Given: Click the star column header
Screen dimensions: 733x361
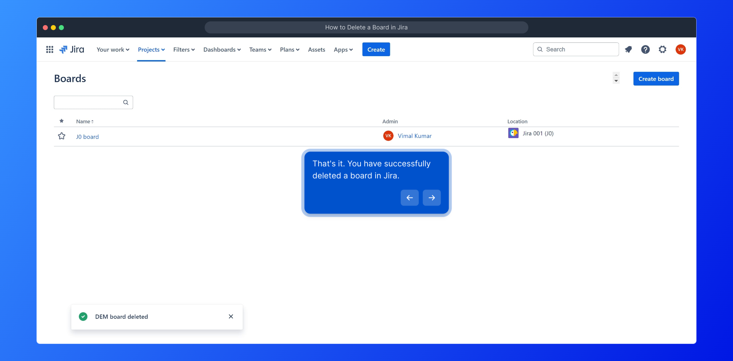Looking at the screenshot, I should (x=62, y=121).
